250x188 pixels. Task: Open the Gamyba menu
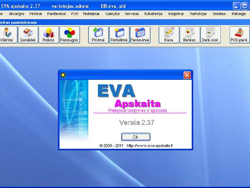[112, 14]
